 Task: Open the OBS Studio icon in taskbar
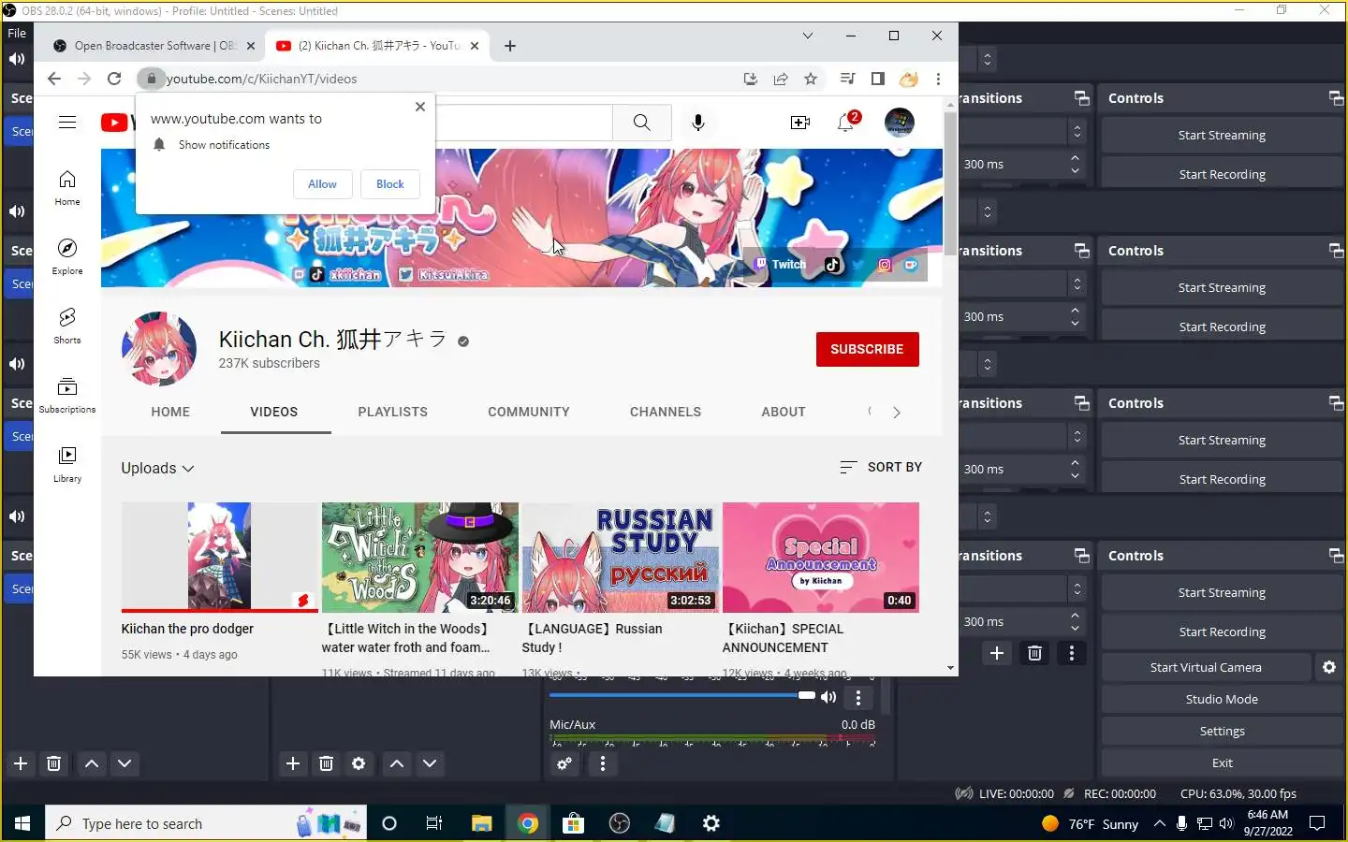(x=620, y=823)
